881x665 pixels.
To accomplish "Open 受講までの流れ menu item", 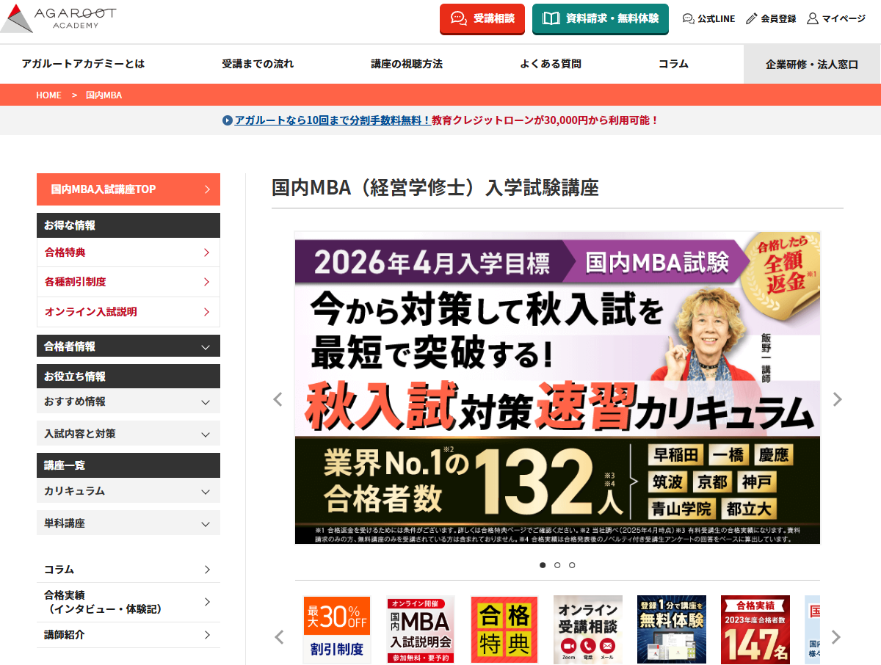I will (258, 64).
